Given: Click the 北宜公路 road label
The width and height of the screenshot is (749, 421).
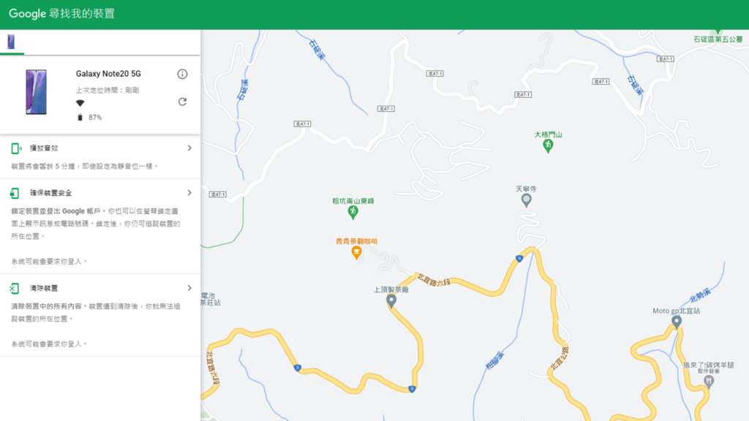Looking at the screenshot, I should click(560, 358).
